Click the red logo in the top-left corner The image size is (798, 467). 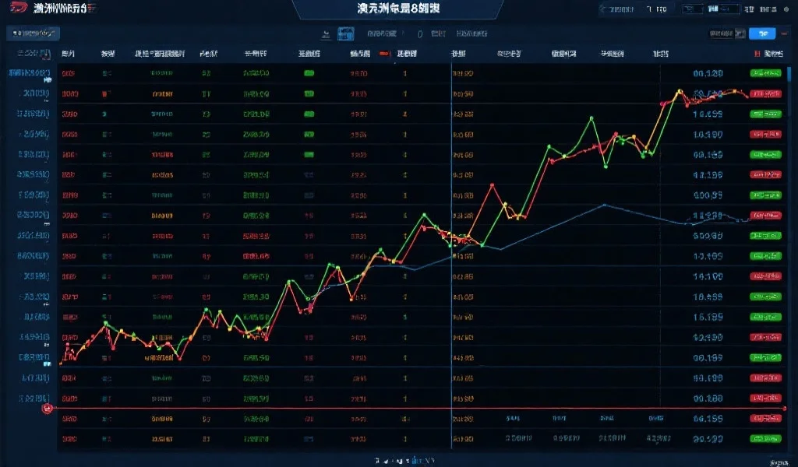point(16,9)
